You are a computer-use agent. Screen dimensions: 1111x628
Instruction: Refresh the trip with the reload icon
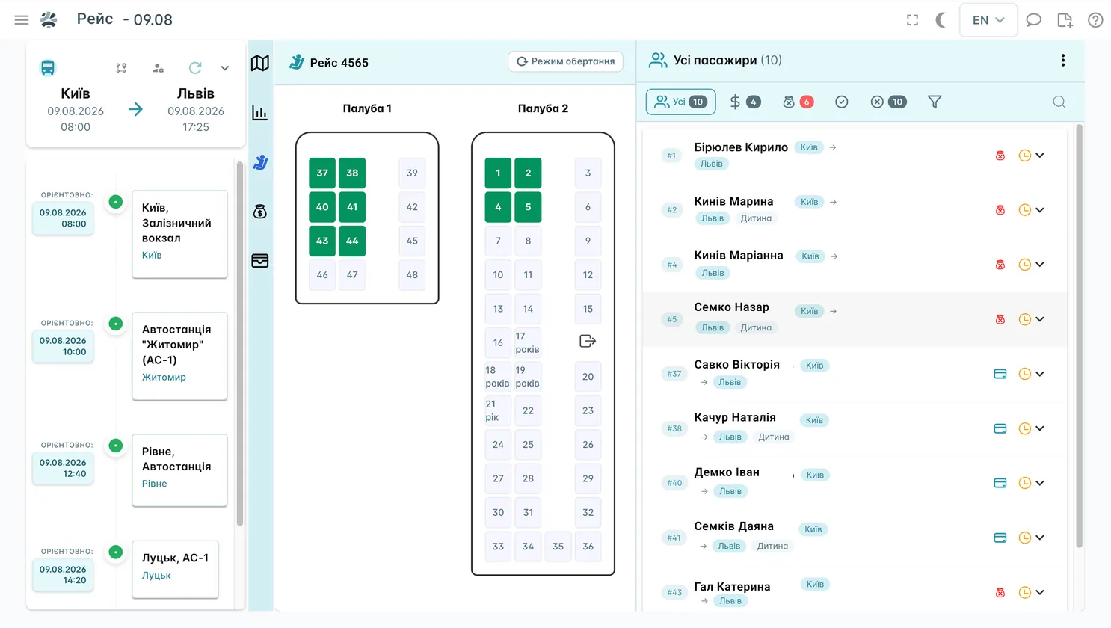click(x=195, y=68)
